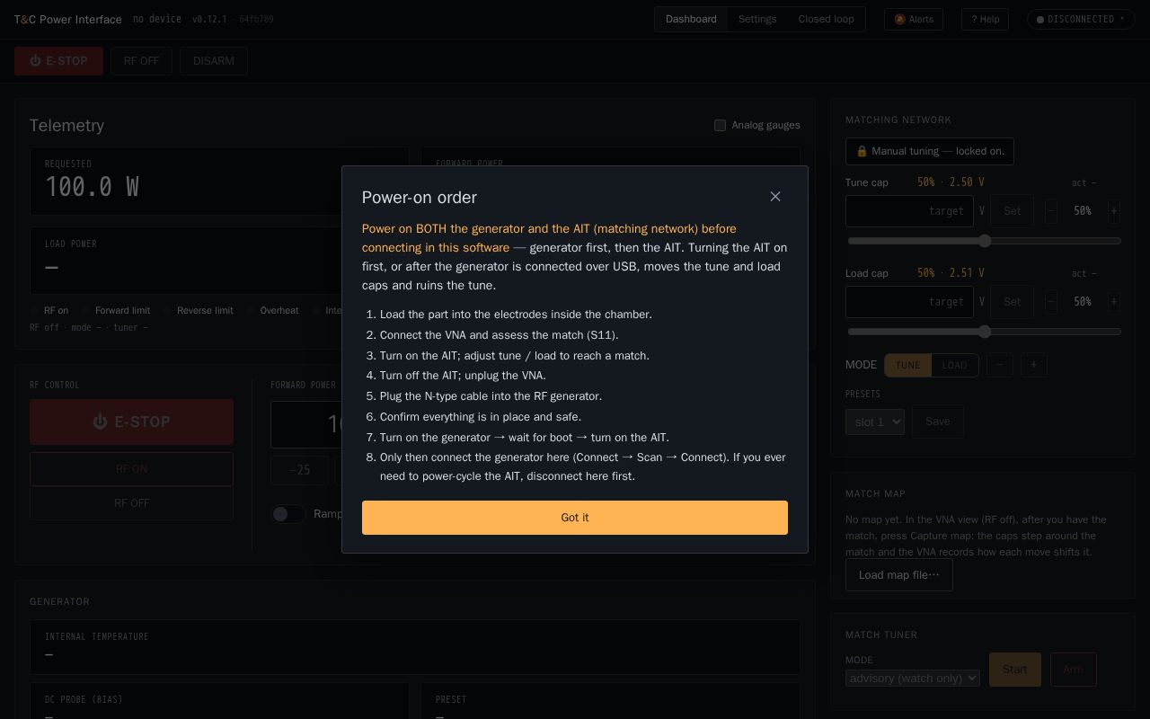Click RF OFF in RF Control panel
1150x719 pixels.
tap(131, 503)
